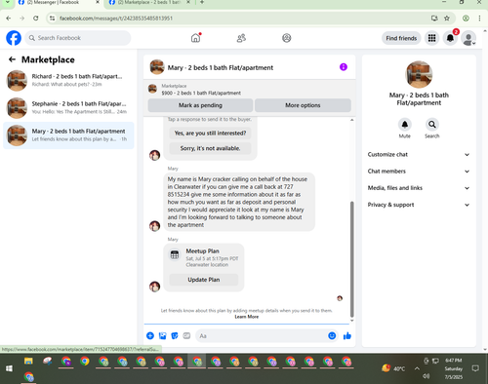Click the plus icon for more actions

click(x=150, y=335)
